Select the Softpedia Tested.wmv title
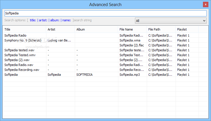This screenshot has height=121, width=211. point(20,55)
